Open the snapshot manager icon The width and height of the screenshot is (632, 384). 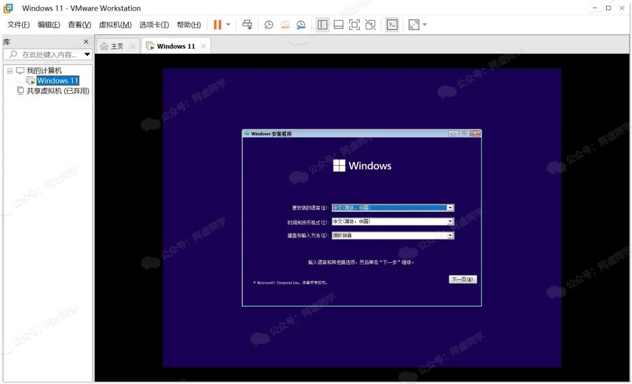[x=301, y=25]
